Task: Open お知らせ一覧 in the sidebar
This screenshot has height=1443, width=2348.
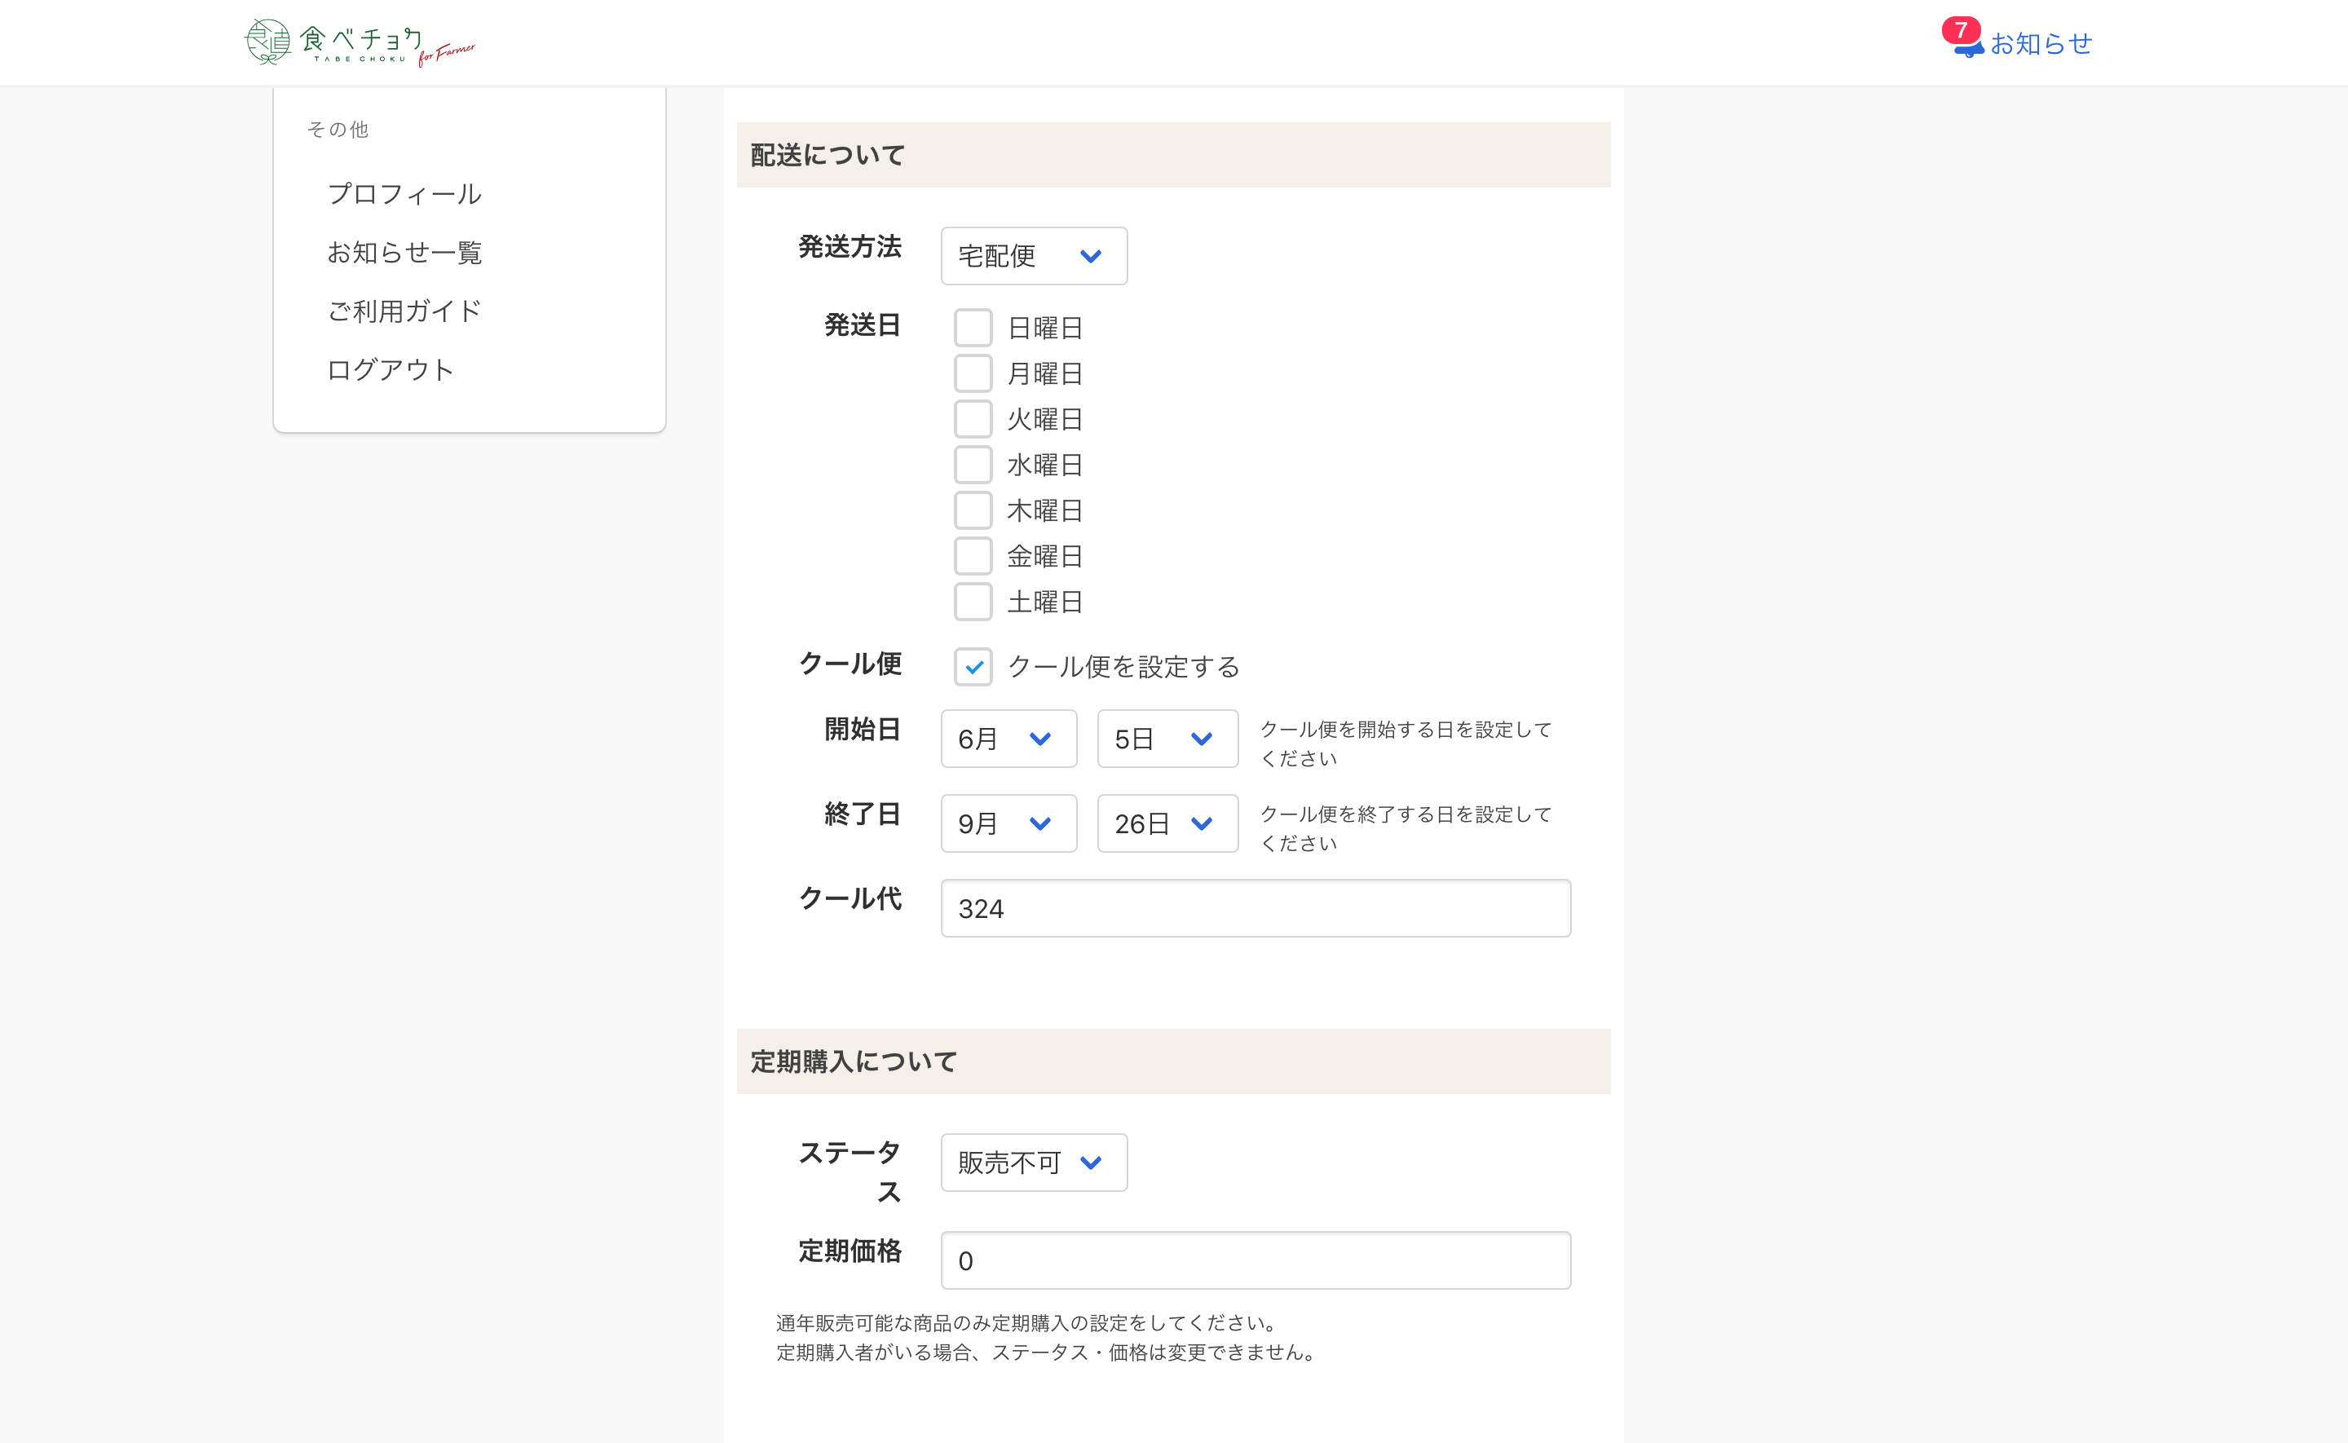Action: (x=404, y=252)
